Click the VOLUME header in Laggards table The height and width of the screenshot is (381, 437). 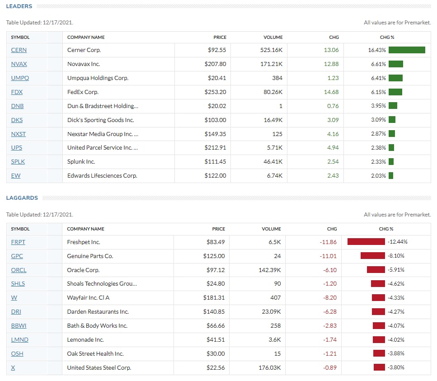pos(271,229)
